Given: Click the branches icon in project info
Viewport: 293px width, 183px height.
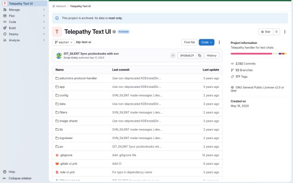Looking at the screenshot, I should 232,70.
